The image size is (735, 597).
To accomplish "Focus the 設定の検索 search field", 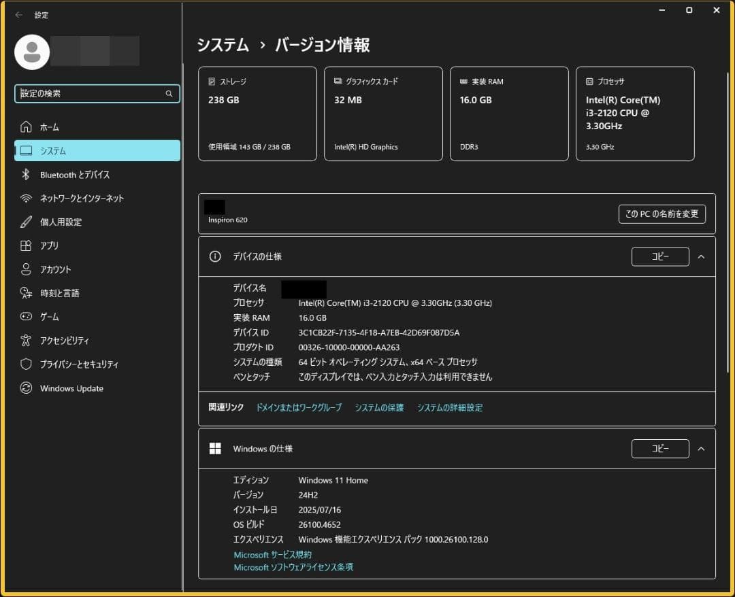I will pos(97,94).
